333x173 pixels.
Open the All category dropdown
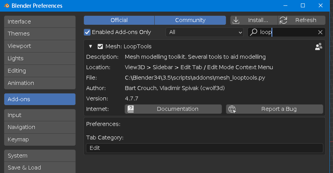click(x=205, y=32)
